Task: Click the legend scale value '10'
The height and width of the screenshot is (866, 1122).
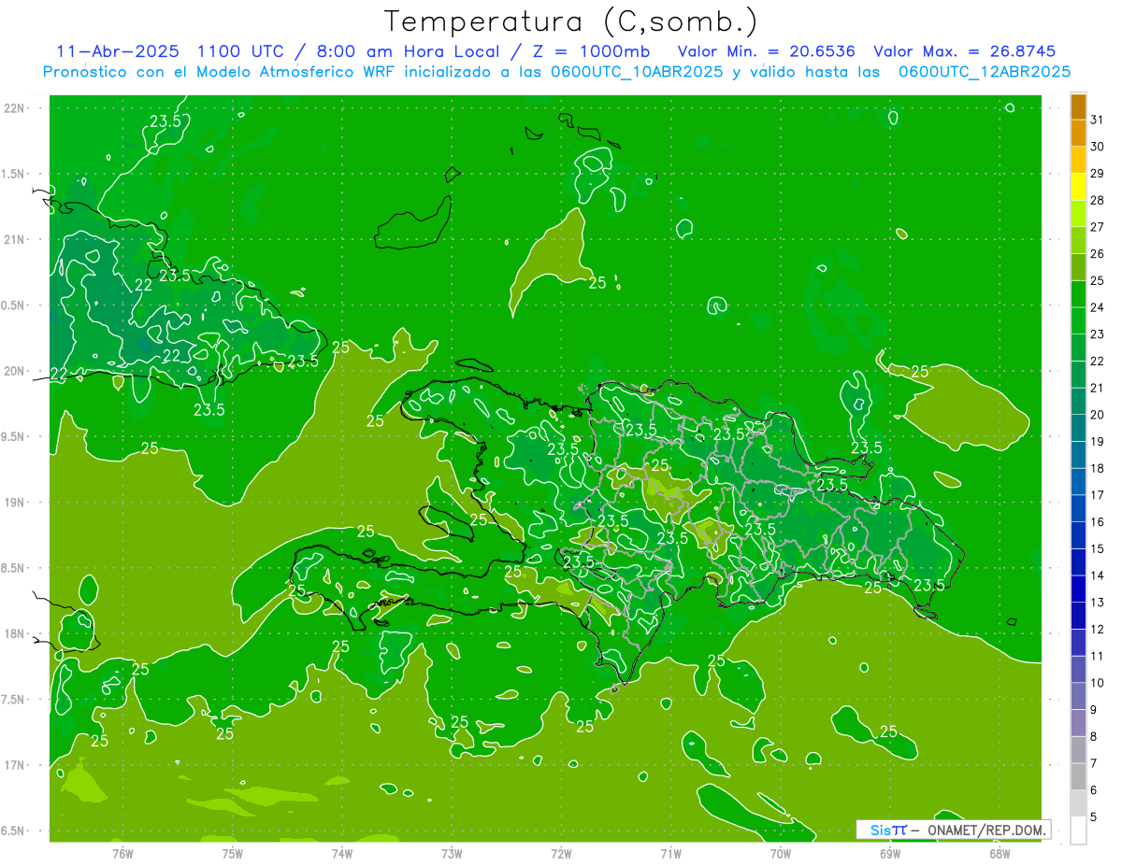Action: click(1098, 683)
